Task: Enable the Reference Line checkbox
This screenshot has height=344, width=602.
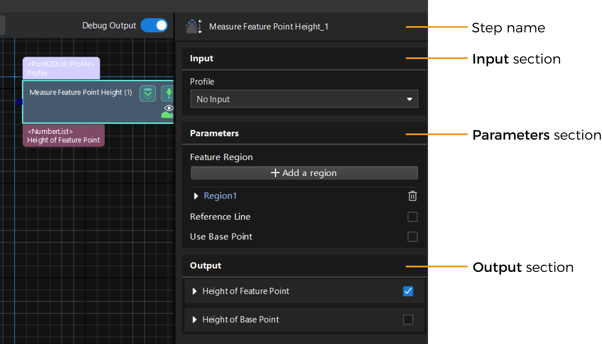Action: [x=412, y=217]
